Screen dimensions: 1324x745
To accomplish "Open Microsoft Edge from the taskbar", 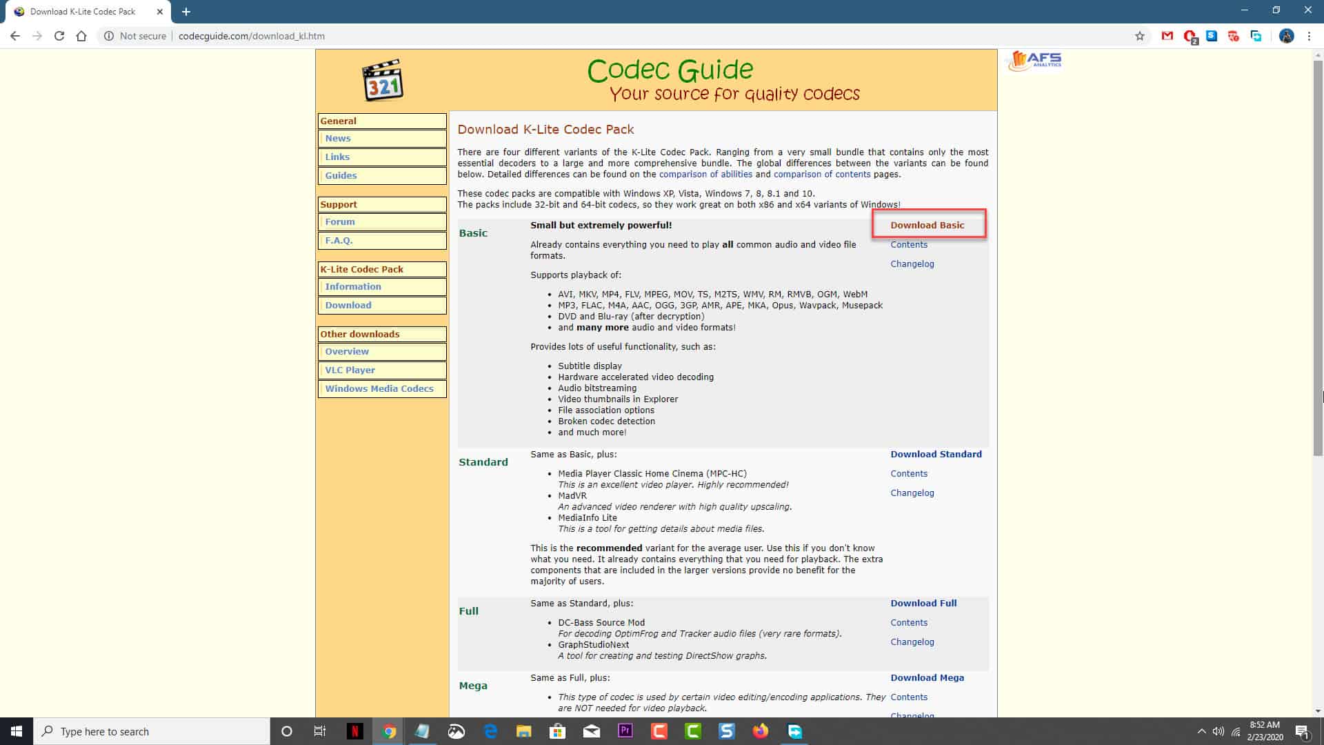I will coord(490,731).
